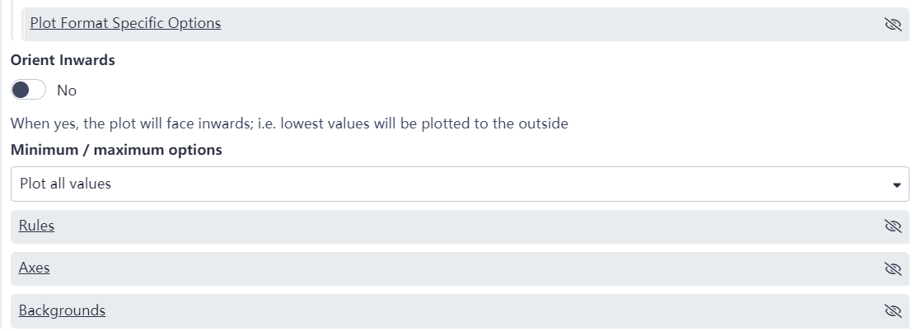912x331 pixels.
Task: Select the "Plot all values" text
Action: tap(65, 184)
